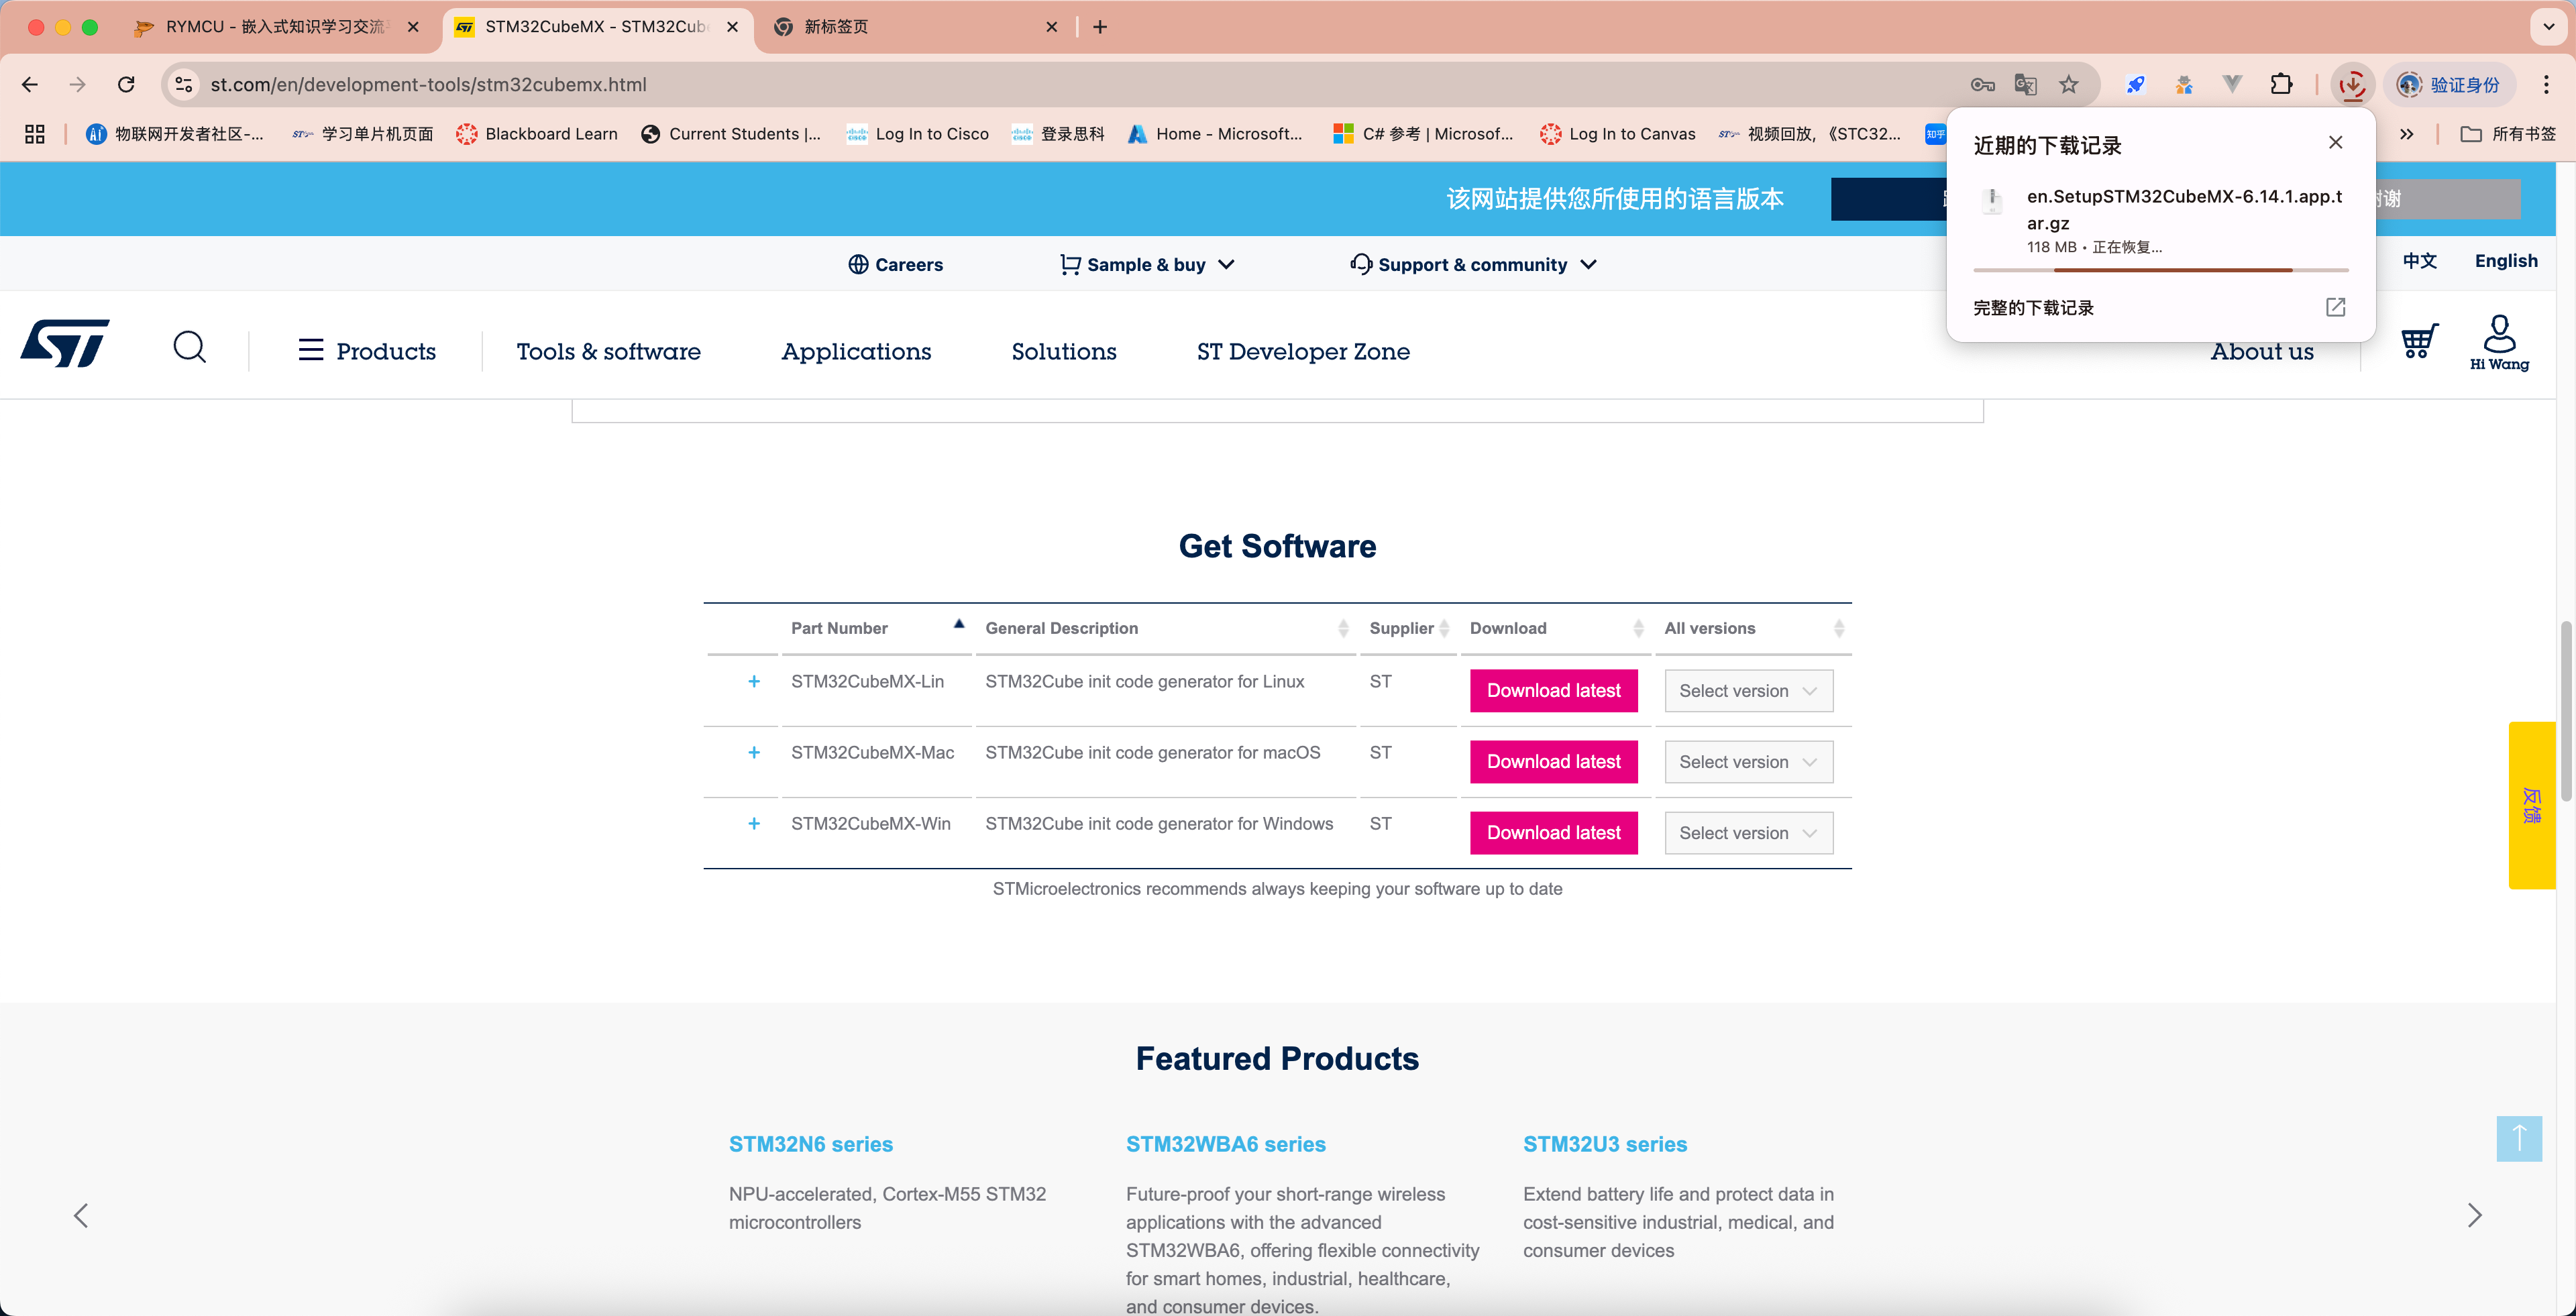
Task: Expand the STM32CubeMX-Lin row
Action: point(754,682)
